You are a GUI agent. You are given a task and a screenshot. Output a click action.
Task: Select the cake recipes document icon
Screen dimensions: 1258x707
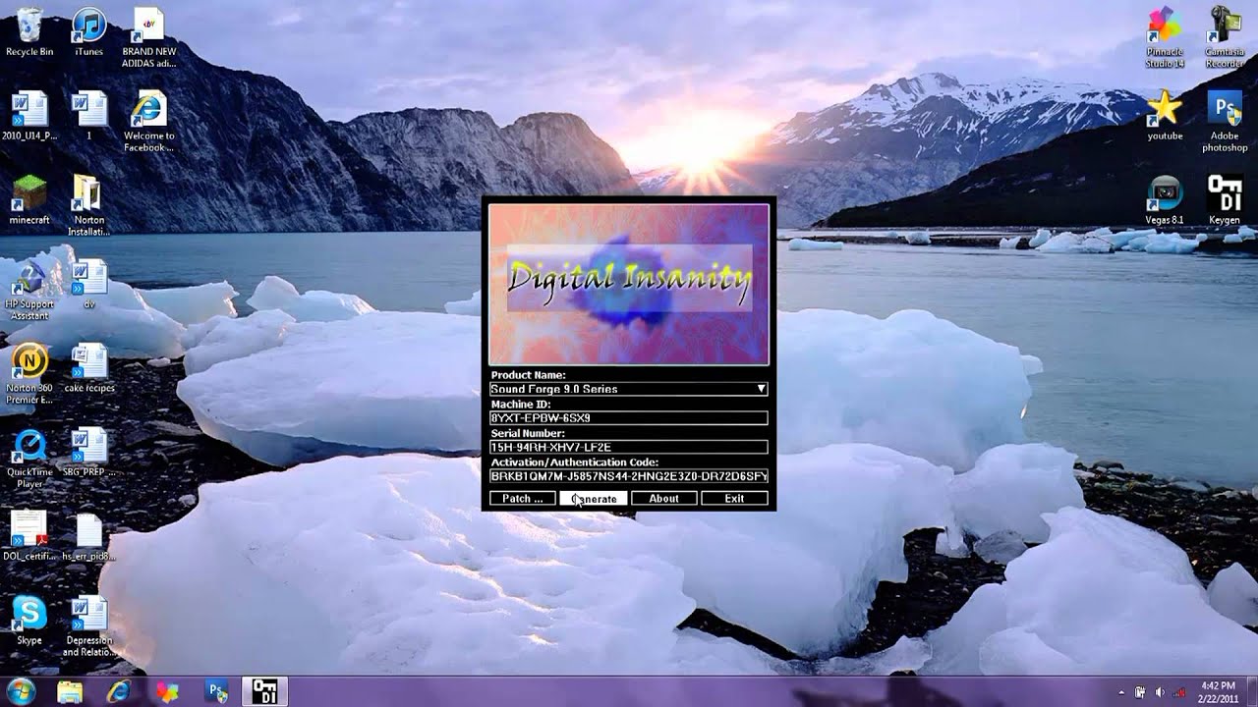tap(88, 368)
